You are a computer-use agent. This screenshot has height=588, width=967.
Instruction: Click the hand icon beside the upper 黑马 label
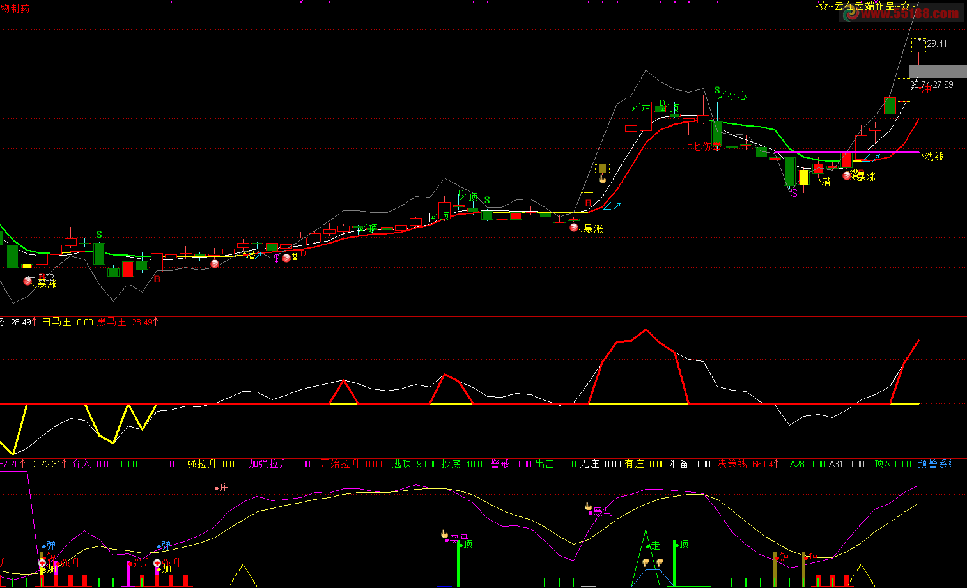(589, 507)
